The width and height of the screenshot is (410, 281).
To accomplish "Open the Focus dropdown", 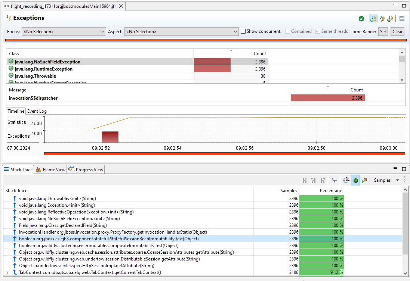I will 64,32.
